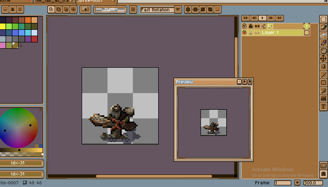Select the Line tool
328x187 pixels.
(x=324, y=75)
